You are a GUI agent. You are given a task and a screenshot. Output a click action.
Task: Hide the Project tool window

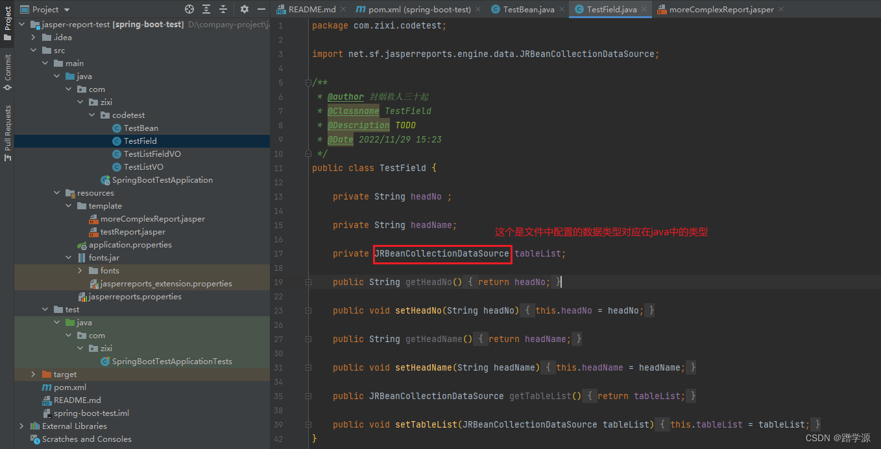click(261, 9)
